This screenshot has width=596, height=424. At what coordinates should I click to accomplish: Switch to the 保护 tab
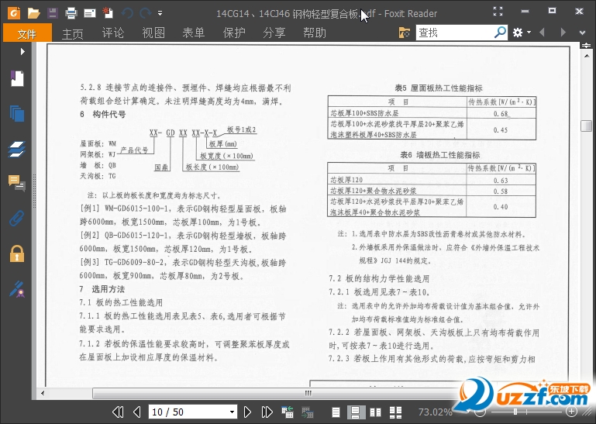234,33
